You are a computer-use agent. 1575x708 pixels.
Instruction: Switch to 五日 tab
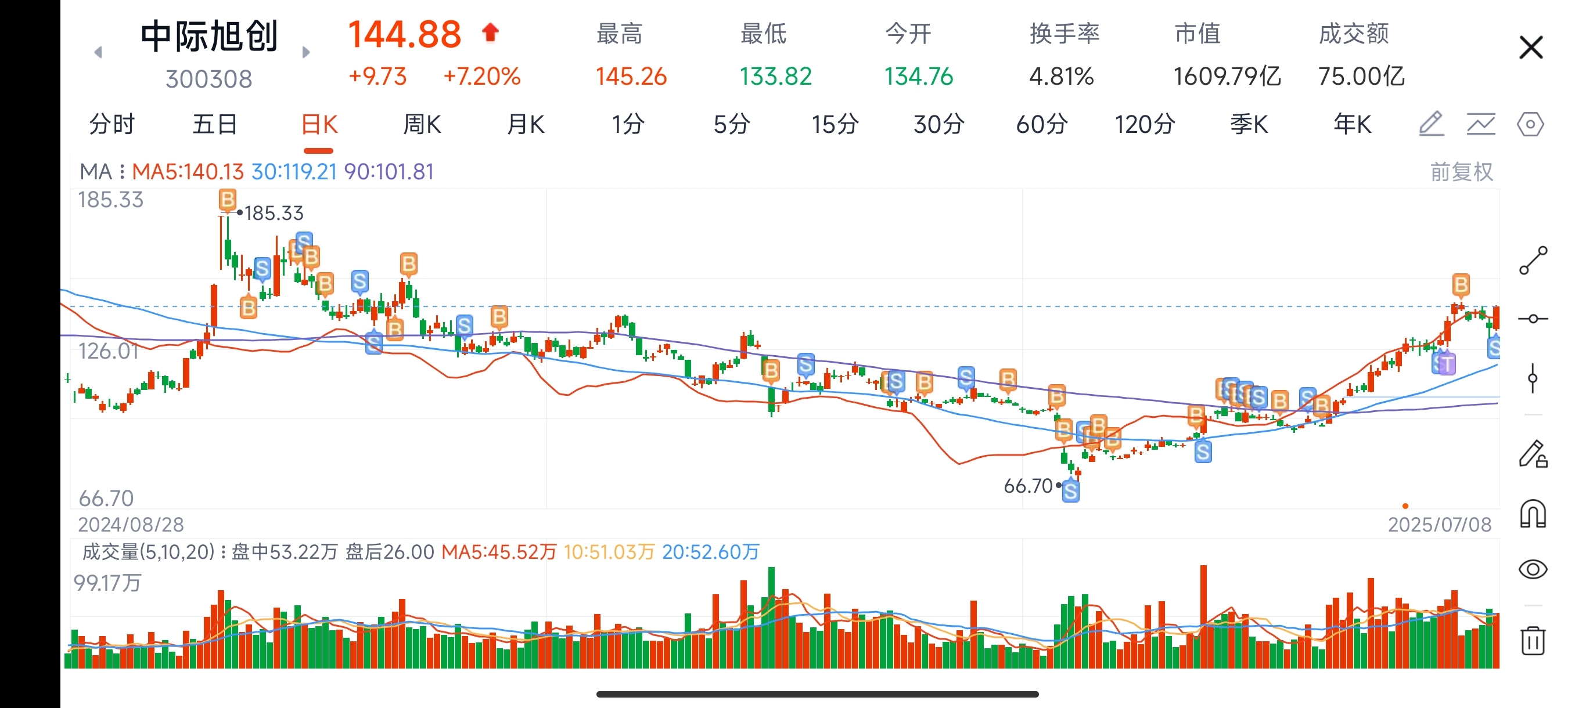[215, 125]
